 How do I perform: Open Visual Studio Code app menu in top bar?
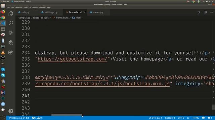coord(21,1)
